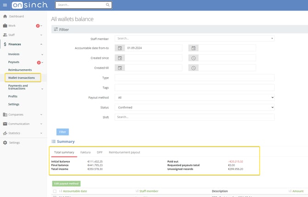Expand the Staff member search dropdown

[x=194, y=39]
